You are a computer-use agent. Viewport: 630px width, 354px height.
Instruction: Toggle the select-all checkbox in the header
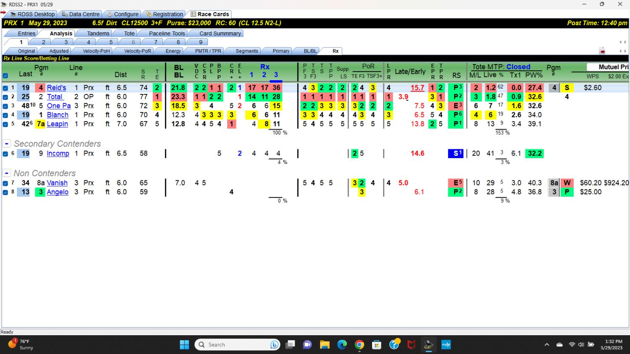point(5,76)
